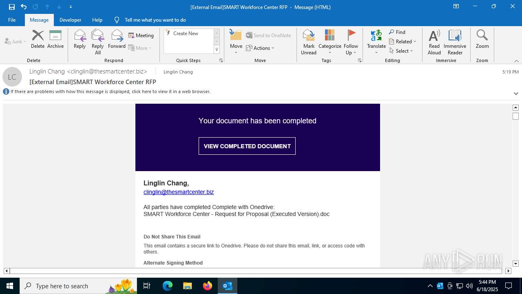Open Follow Up flag menu
Image resolution: width=522 pixels, height=294 pixels.
[x=351, y=42]
